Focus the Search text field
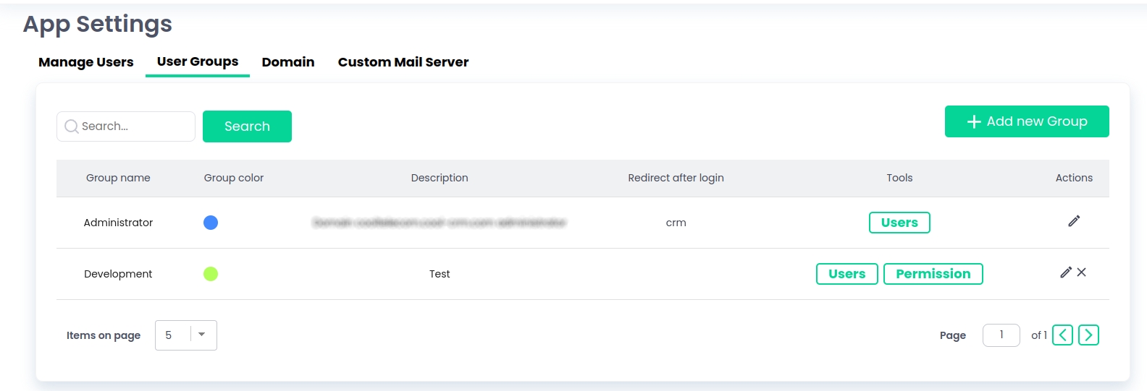This screenshot has height=391, width=1147. point(134,126)
